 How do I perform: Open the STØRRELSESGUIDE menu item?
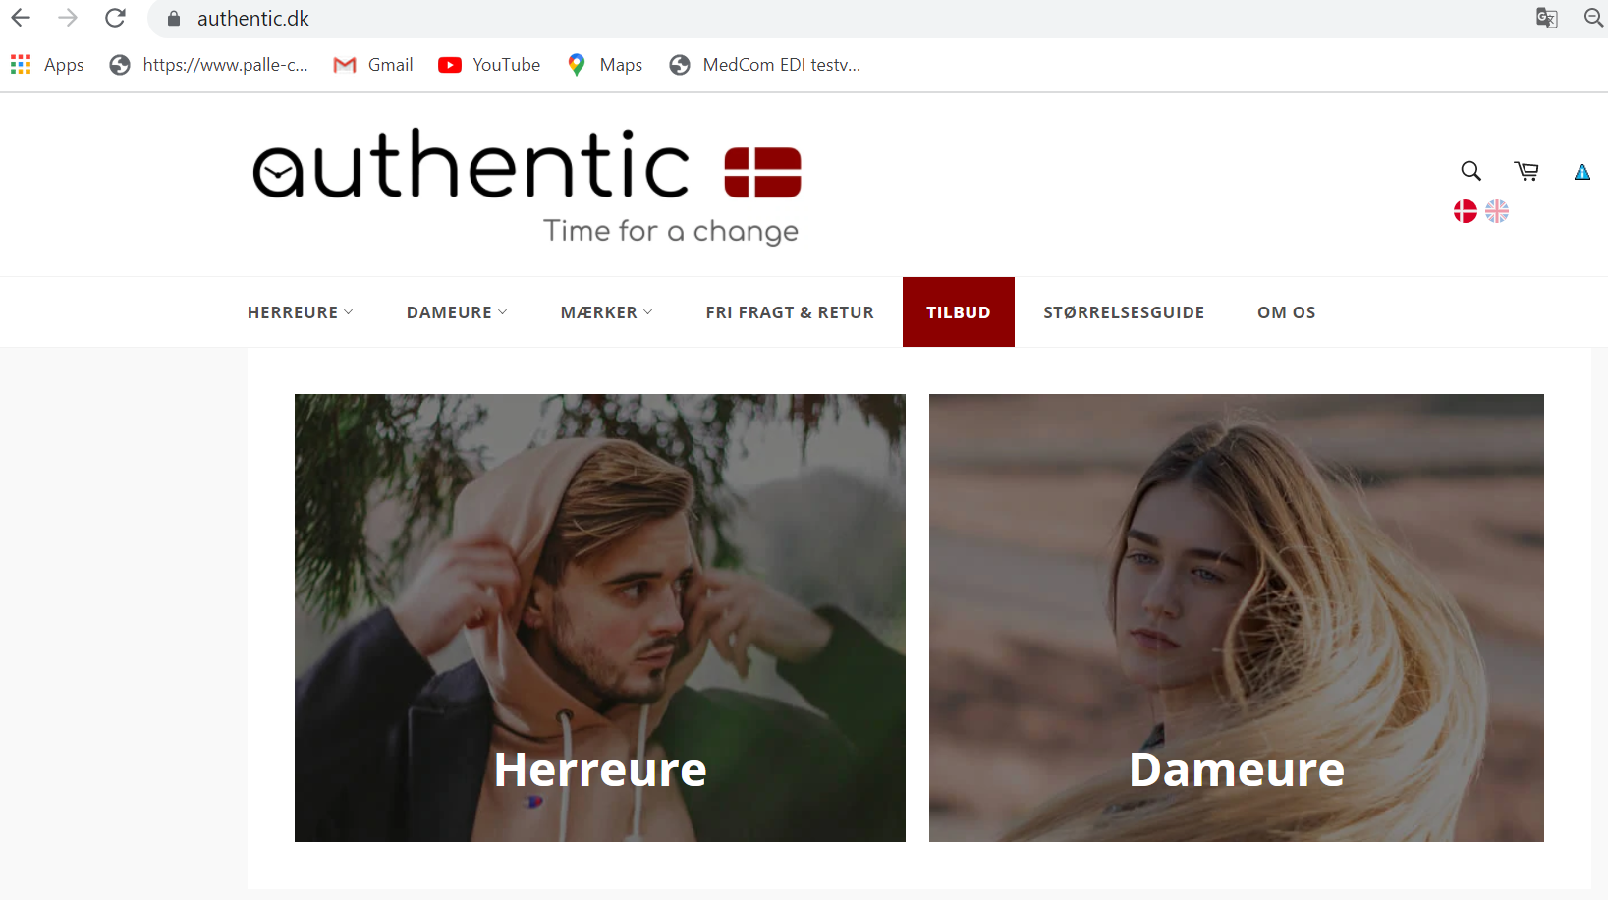(x=1124, y=312)
